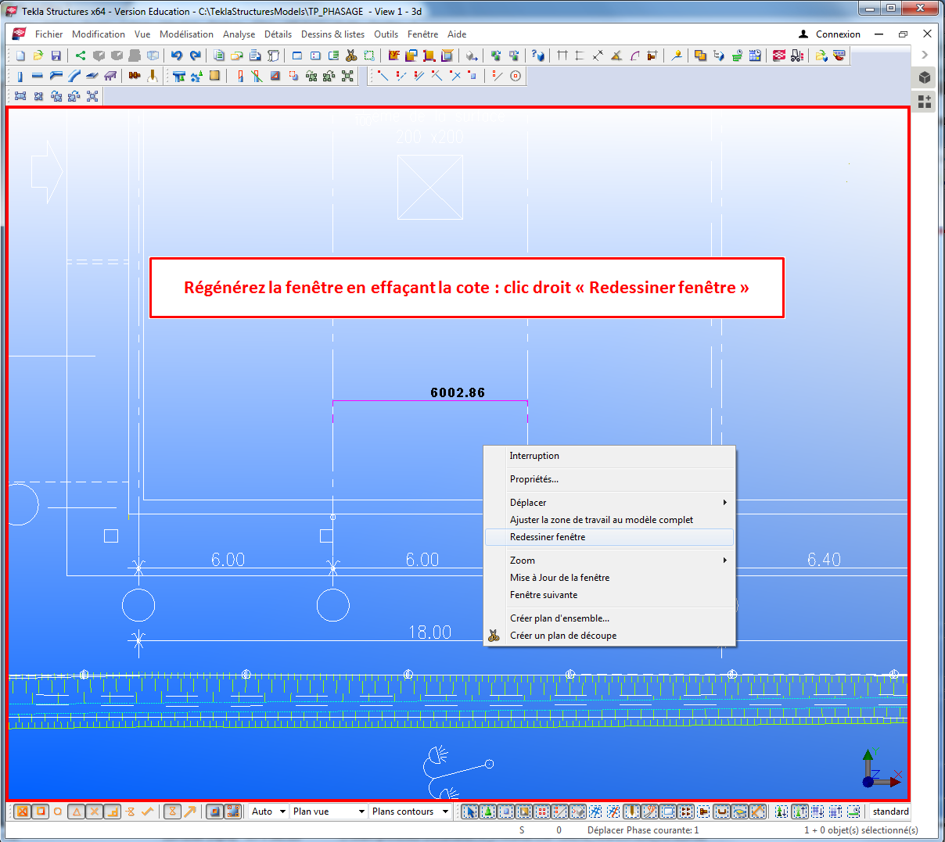Image resolution: width=945 pixels, height=842 pixels.
Task: Open the calendar task manager icon
Action: click(755, 56)
